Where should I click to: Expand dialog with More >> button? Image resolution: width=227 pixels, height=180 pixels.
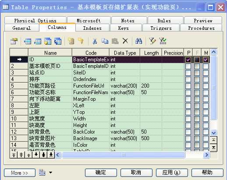tap(20, 173)
